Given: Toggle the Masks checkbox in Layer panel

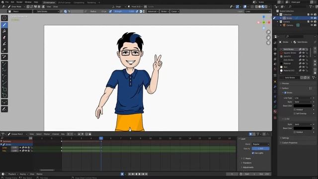Looking at the screenshot, I should (x=244, y=159).
